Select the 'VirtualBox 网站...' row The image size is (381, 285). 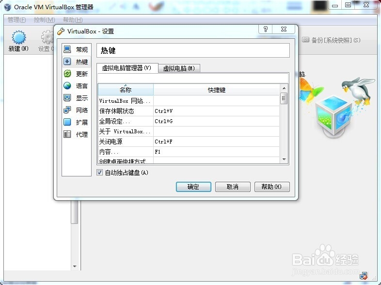189,101
